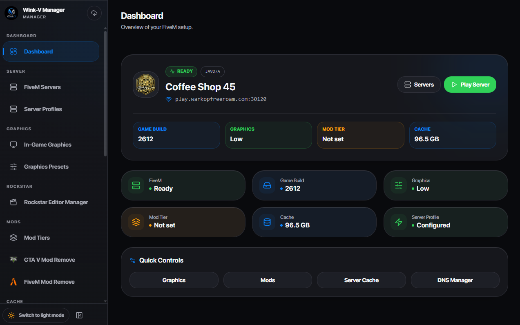520x325 pixels.
Task: Click the Cache card database icon
Action: point(267,222)
